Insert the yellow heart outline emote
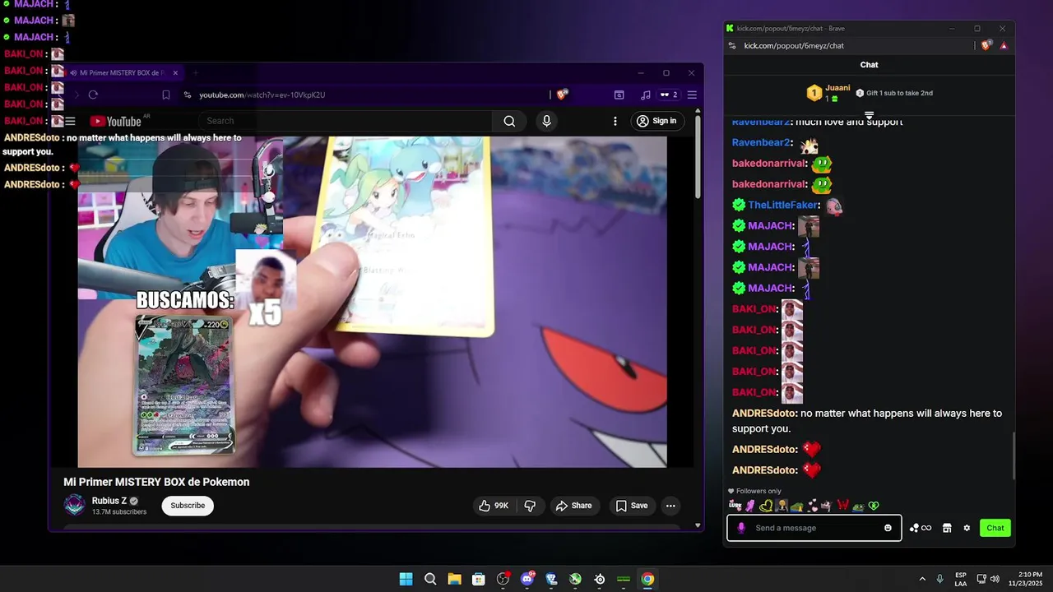The width and height of the screenshot is (1053, 592). pyautogui.click(x=766, y=506)
